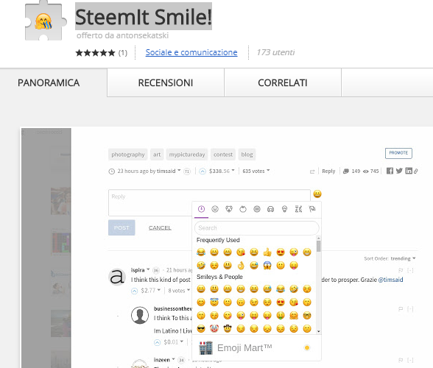Pick the nerd glasses emoji
Viewport: 433px width, 368px height.
click(x=307, y=315)
